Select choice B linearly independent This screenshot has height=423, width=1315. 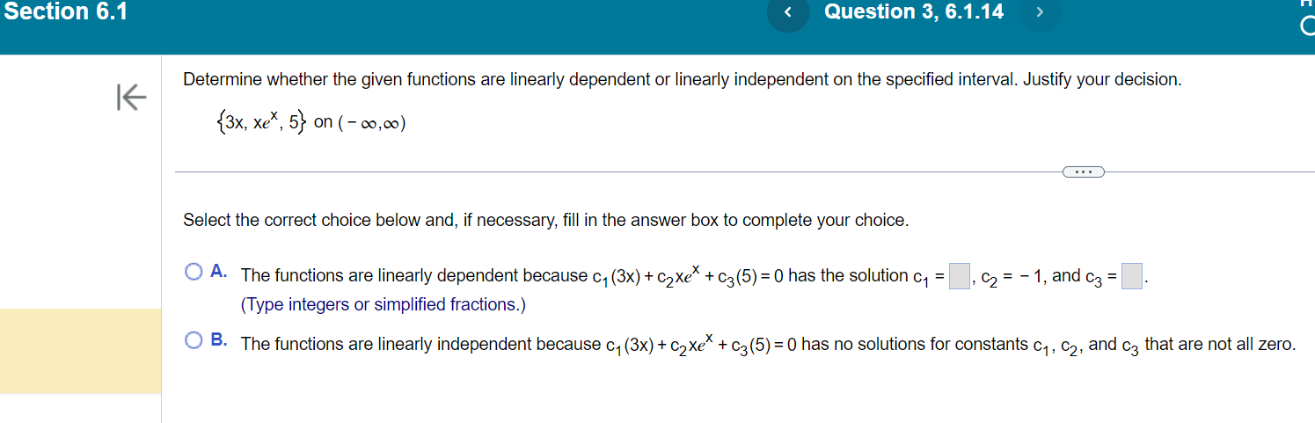(194, 342)
